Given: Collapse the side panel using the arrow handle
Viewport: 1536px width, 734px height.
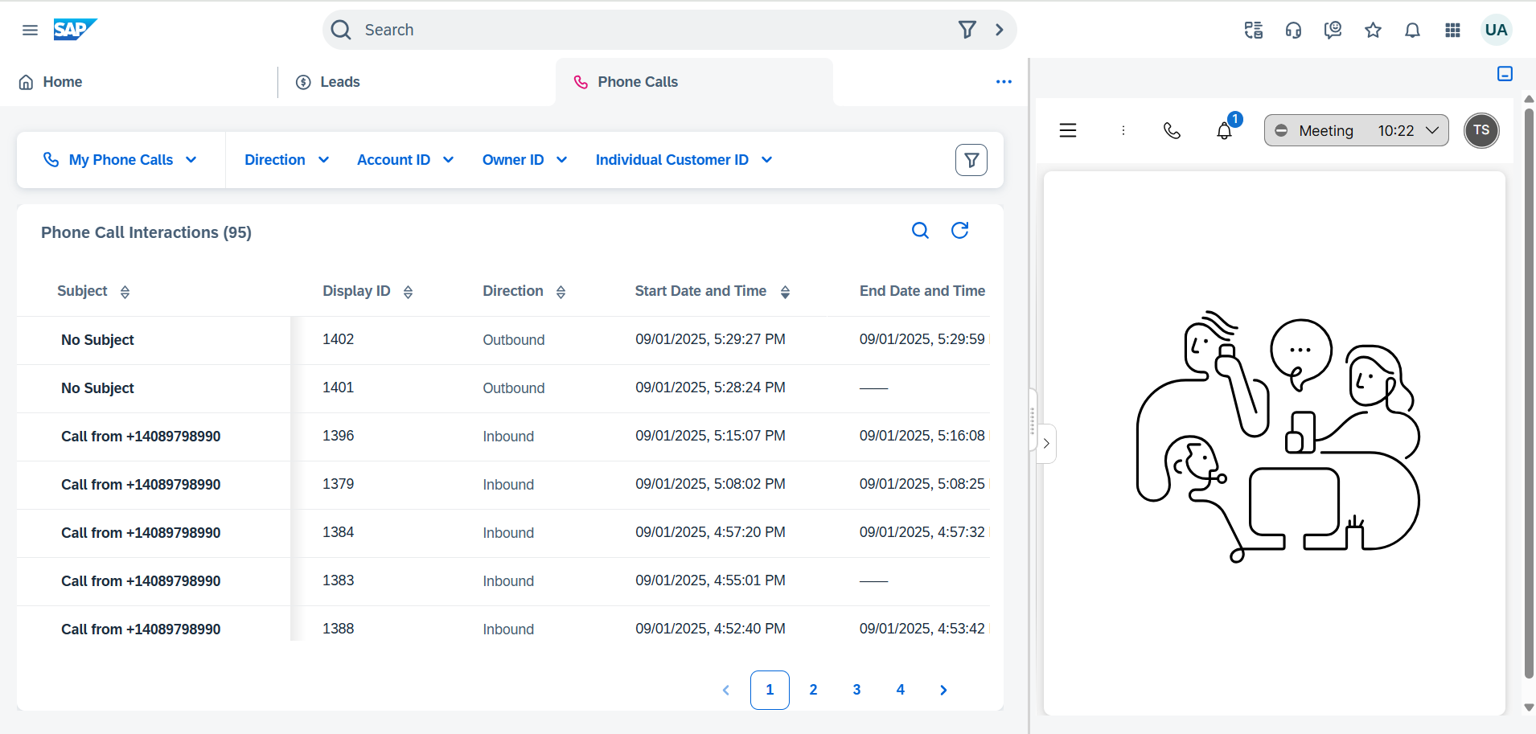Looking at the screenshot, I should [1045, 443].
